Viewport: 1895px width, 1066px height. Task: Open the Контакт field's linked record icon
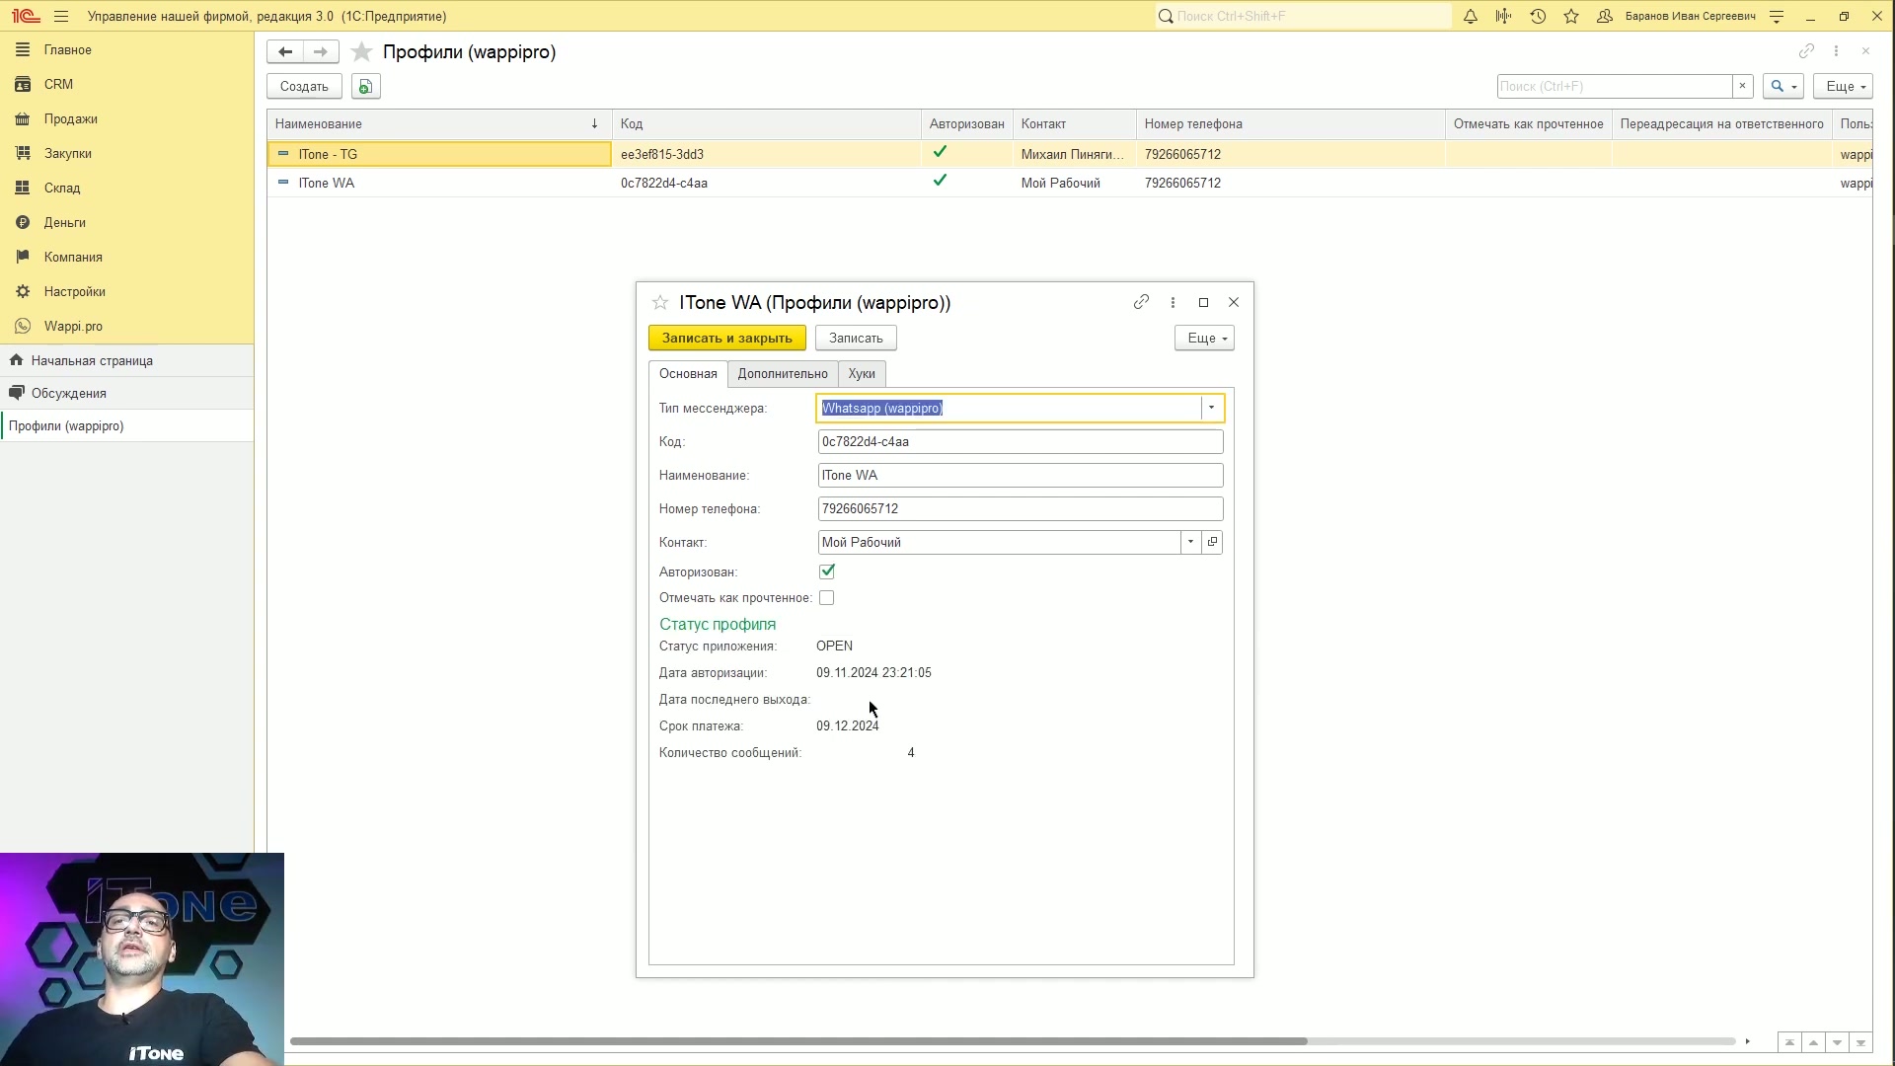1213,542
